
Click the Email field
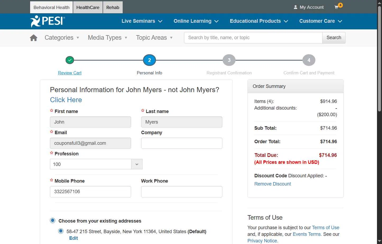90,143
